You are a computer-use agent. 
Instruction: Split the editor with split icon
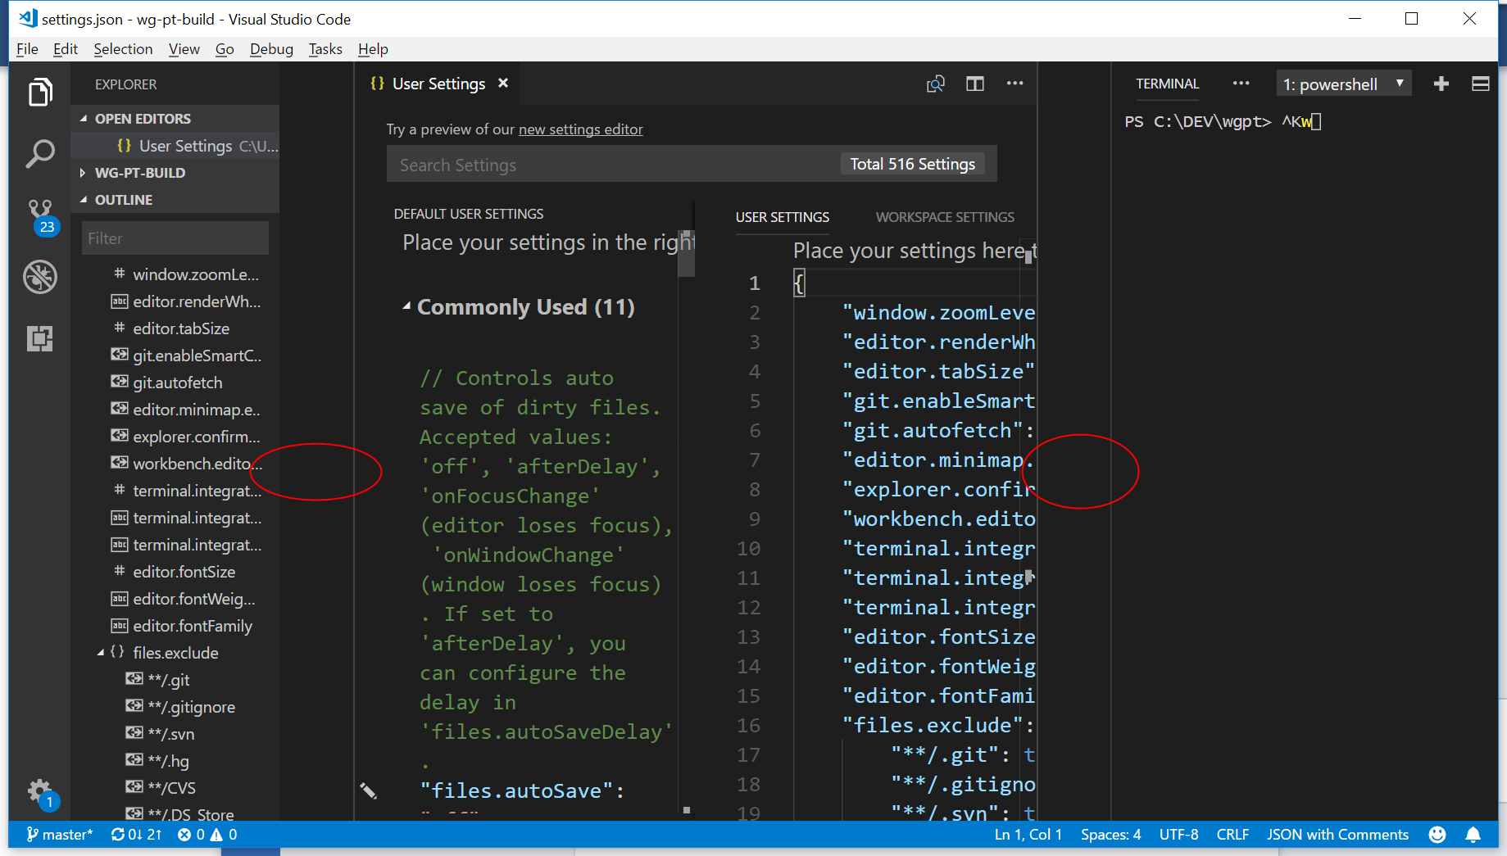pos(975,84)
